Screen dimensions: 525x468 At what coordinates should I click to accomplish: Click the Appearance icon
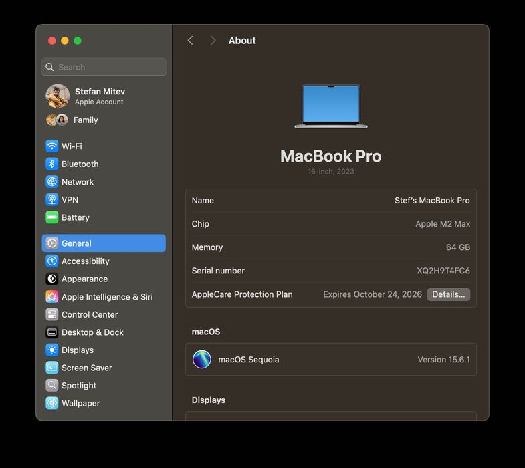pyautogui.click(x=52, y=279)
